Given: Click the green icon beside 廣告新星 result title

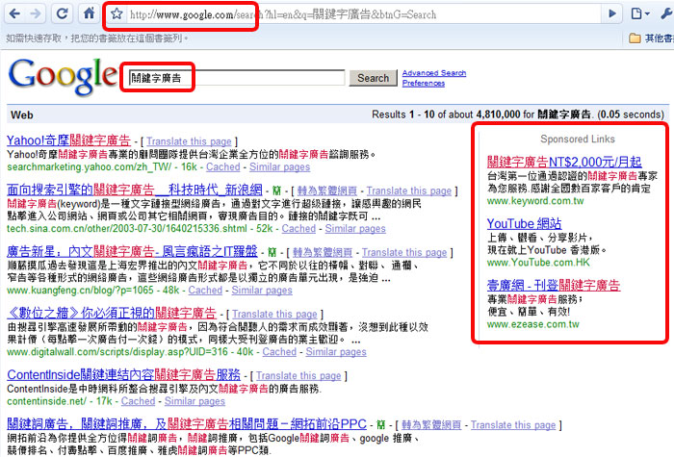Looking at the screenshot, I should point(272,252).
